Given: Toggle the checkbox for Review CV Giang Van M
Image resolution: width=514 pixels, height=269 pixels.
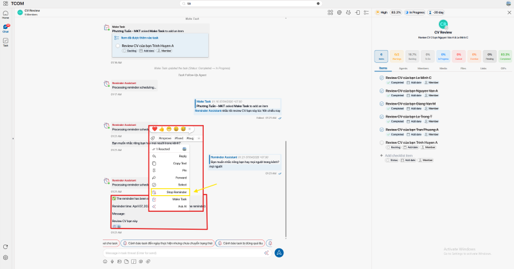Looking at the screenshot, I should pyautogui.click(x=382, y=104).
